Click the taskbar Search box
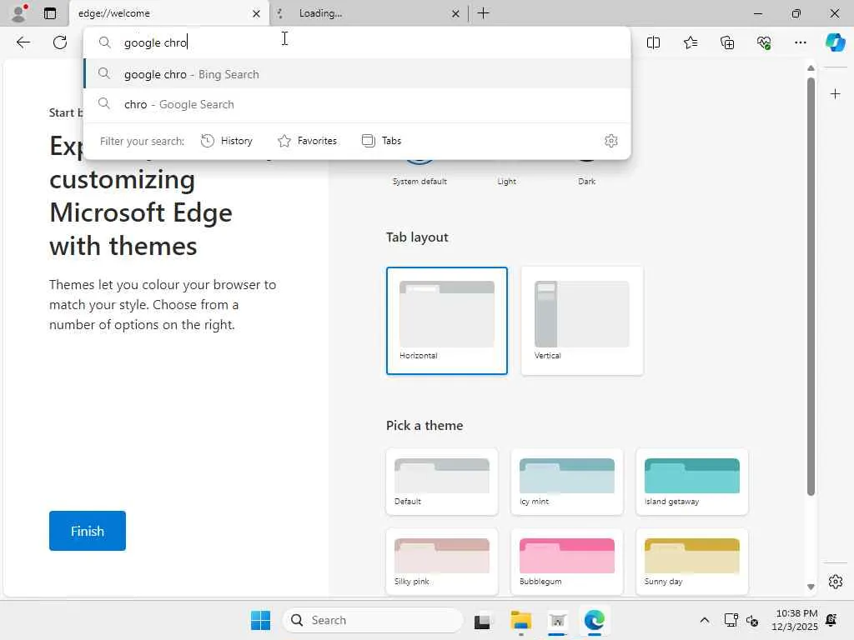 373,620
